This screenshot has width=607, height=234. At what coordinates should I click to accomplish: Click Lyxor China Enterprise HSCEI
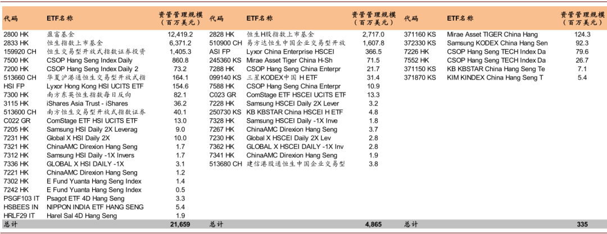tap(291, 52)
